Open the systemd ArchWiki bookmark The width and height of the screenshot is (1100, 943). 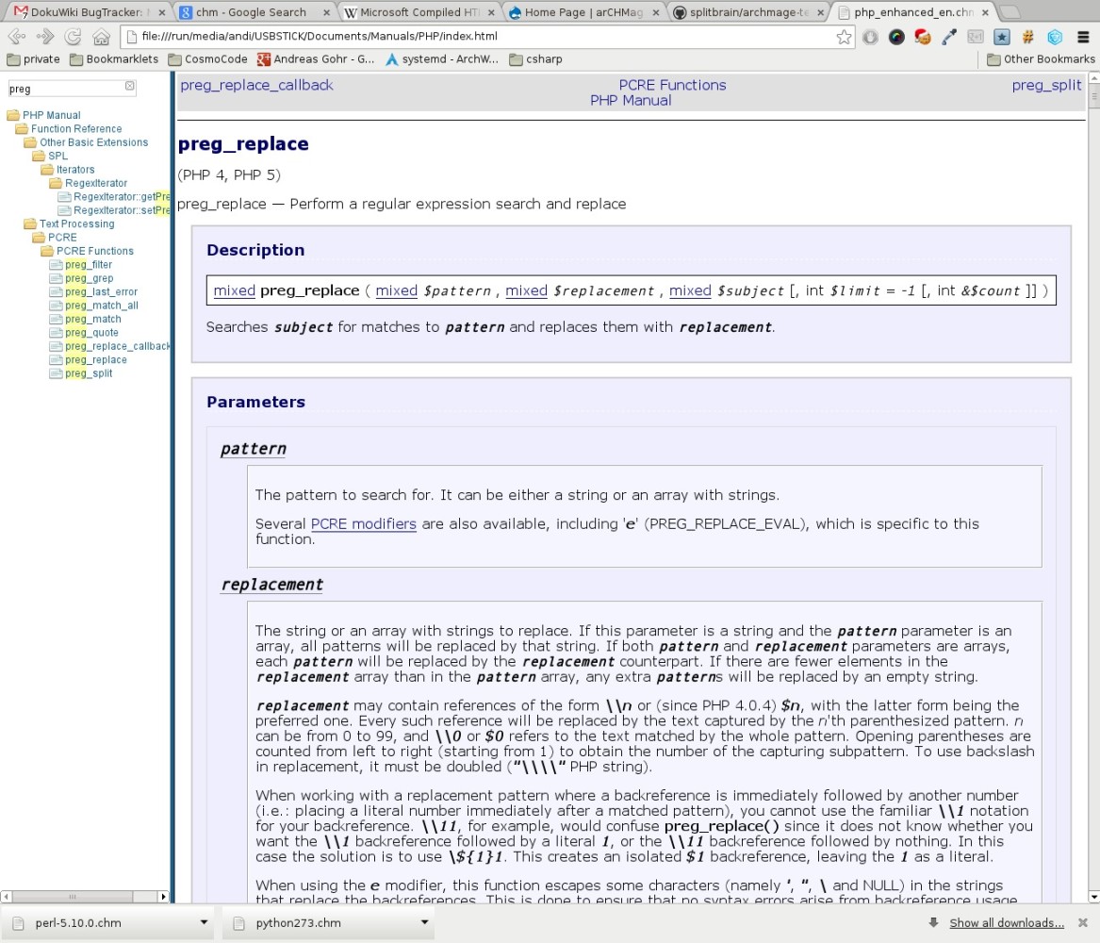442,58
